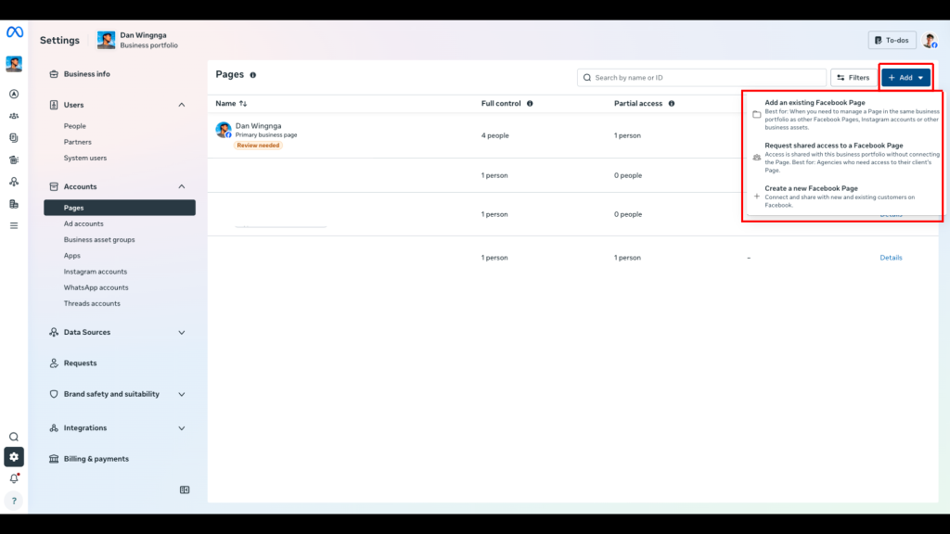Open the Filters button

click(854, 78)
